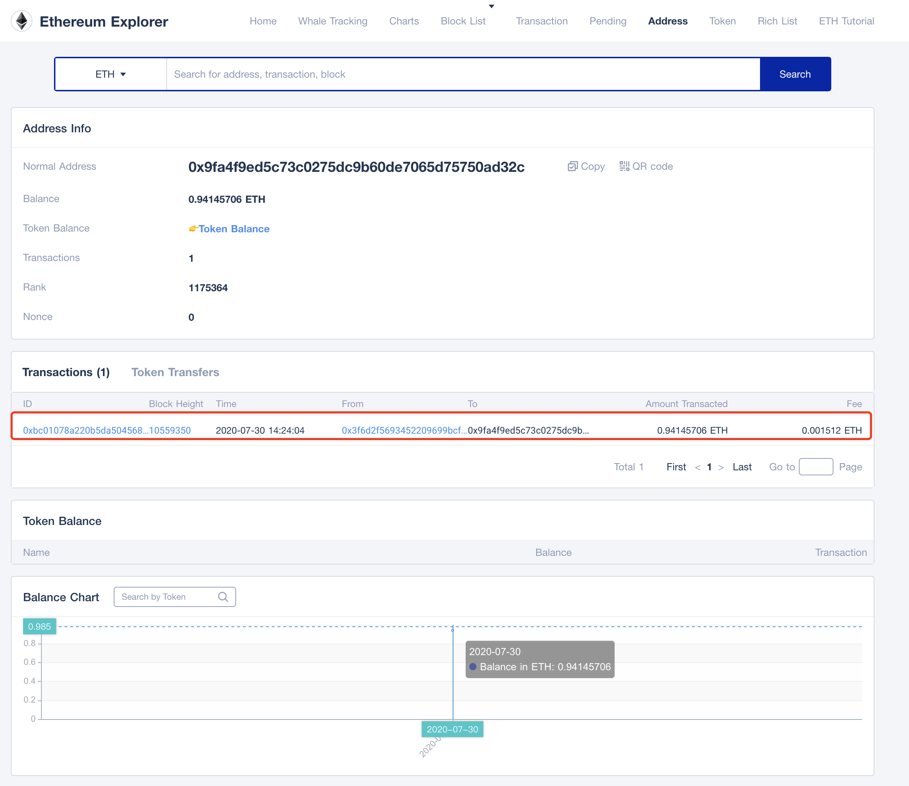Image resolution: width=909 pixels, height=786 pixels.
Task: Open the Rich List page
Action: [777, 21]
